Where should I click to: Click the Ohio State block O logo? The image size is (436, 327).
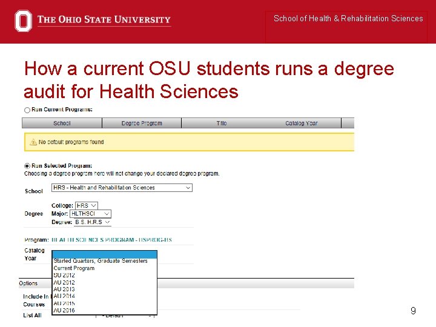[23, 21]
